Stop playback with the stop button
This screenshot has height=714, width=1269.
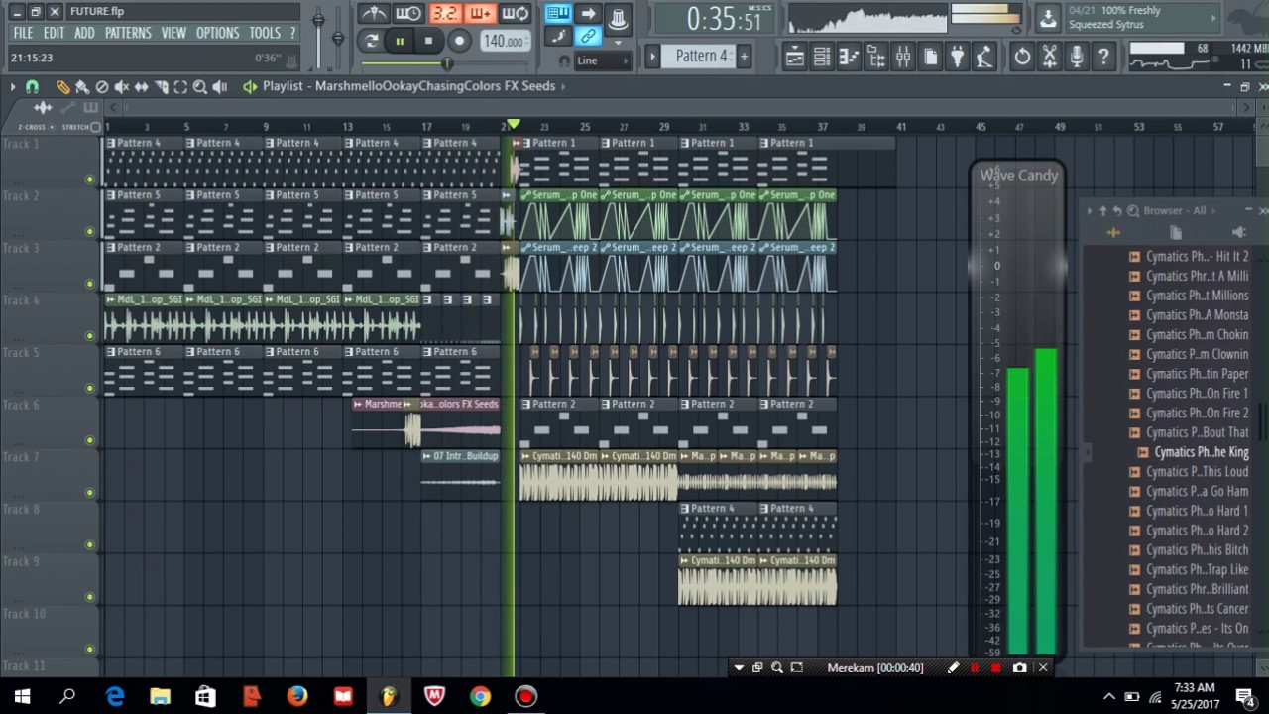[428, 41]
